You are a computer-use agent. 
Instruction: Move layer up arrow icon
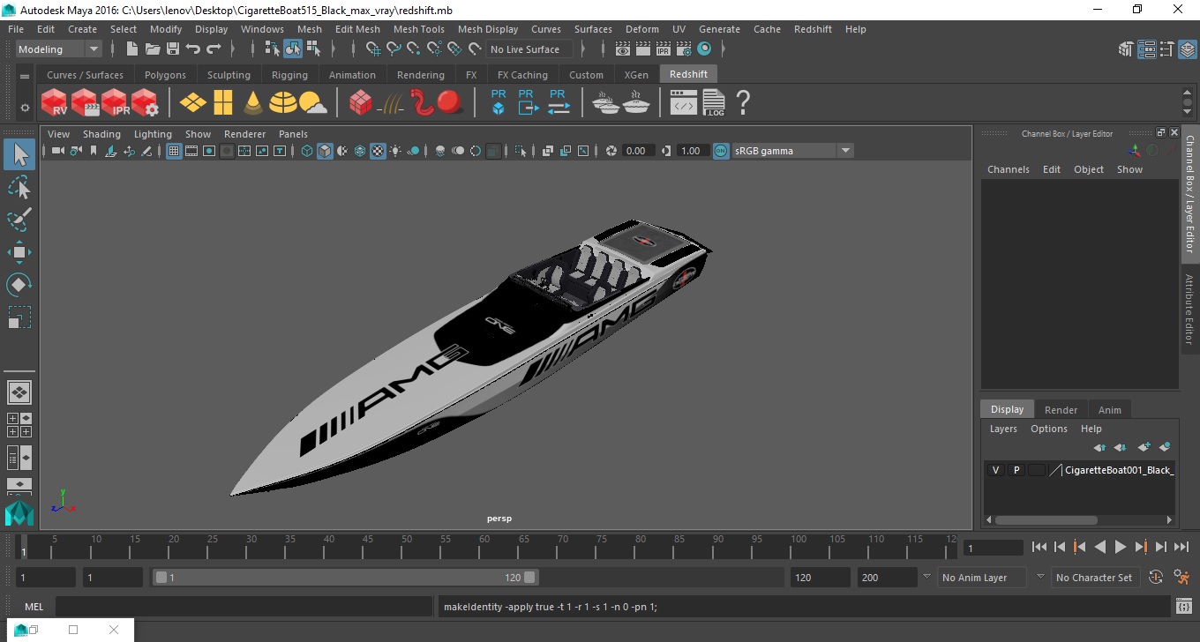tap(1100, 447)
